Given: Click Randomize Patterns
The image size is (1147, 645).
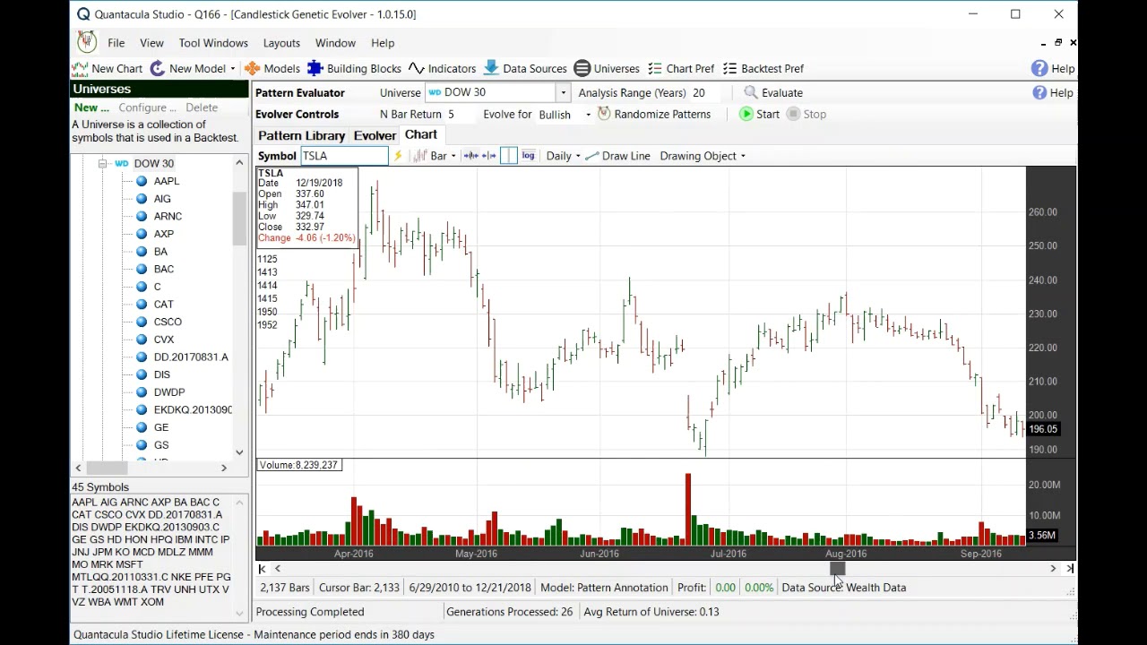Looking at the screenshot, I should [654, 114].
